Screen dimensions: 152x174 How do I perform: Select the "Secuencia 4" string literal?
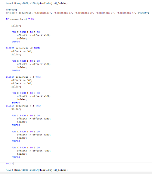[126, 13]
